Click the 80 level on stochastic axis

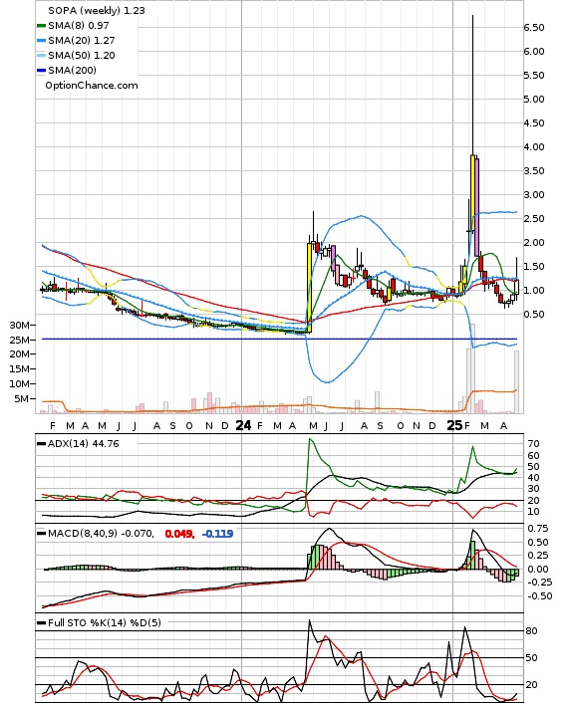pos(532,631)
